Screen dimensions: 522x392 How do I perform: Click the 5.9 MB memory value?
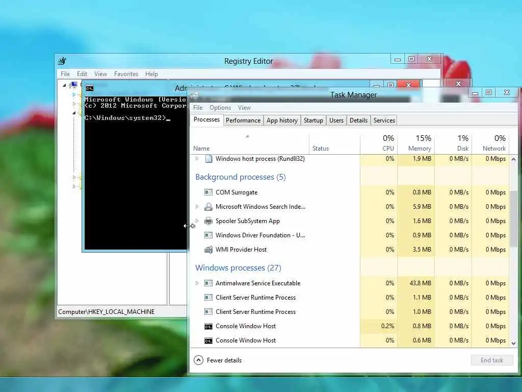pos(422,207)
